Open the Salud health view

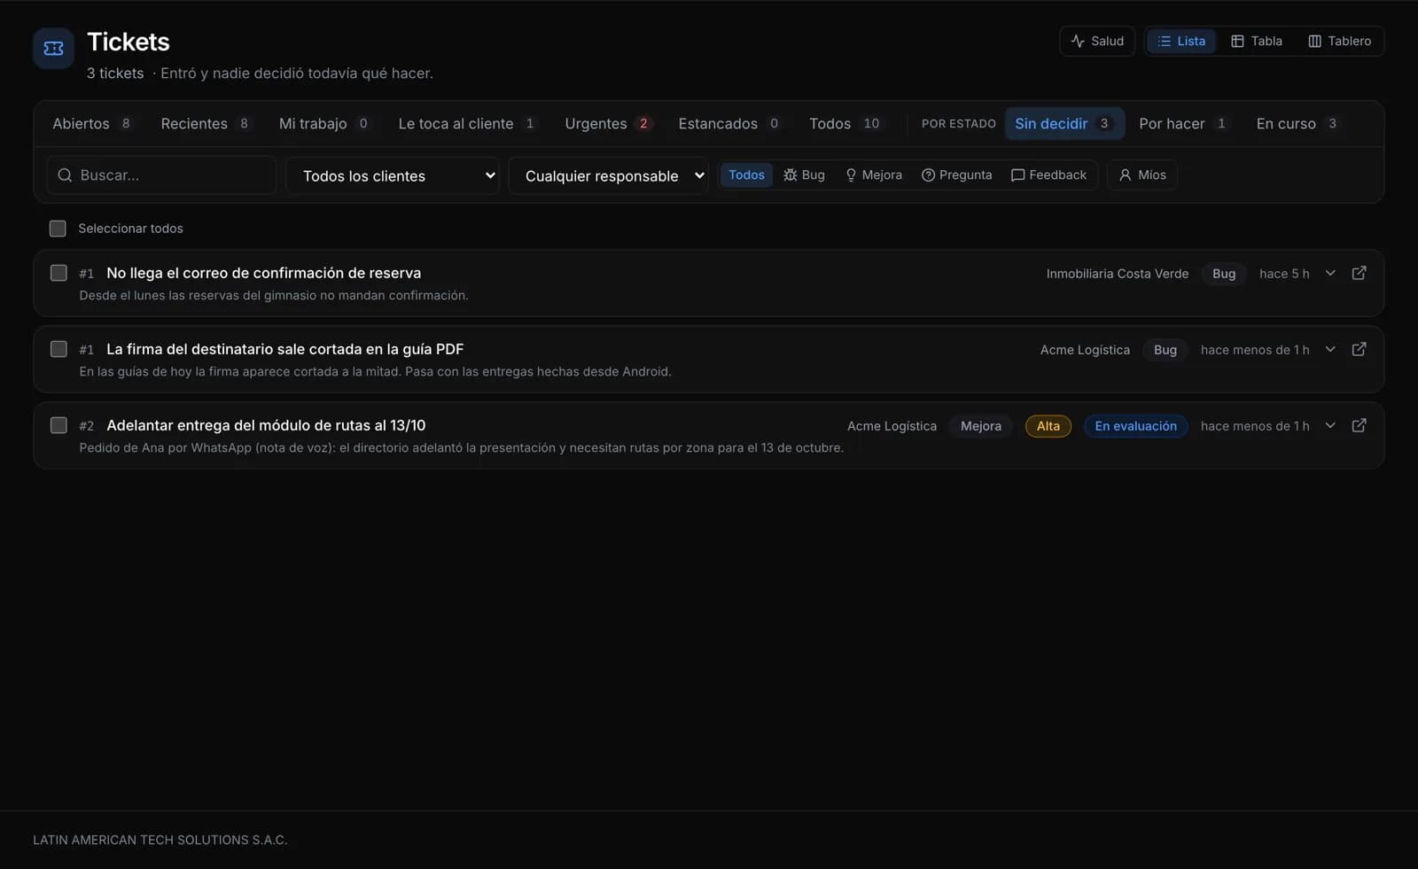click(x=1097, y=41)
